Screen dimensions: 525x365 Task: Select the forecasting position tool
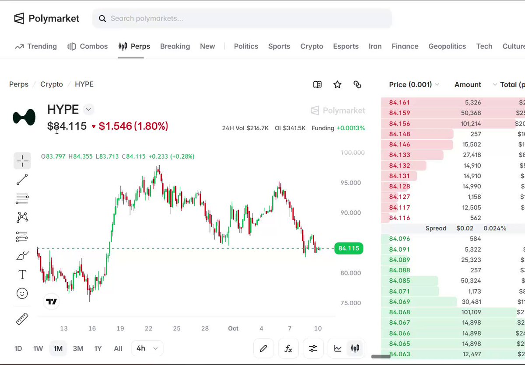point(22,236)
